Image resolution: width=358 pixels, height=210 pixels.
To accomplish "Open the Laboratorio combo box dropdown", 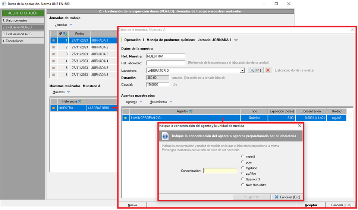I will click(x=242, y=71).
